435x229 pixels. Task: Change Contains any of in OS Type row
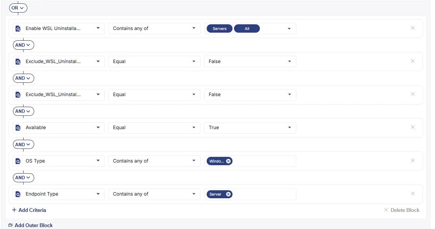click(x=154, y=161)
